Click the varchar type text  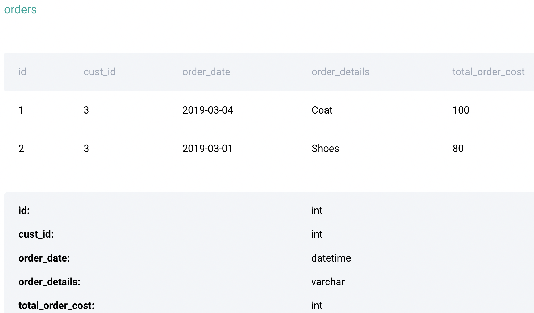[328, 282]
